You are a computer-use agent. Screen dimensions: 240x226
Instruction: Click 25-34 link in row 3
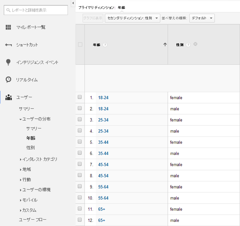103,120
